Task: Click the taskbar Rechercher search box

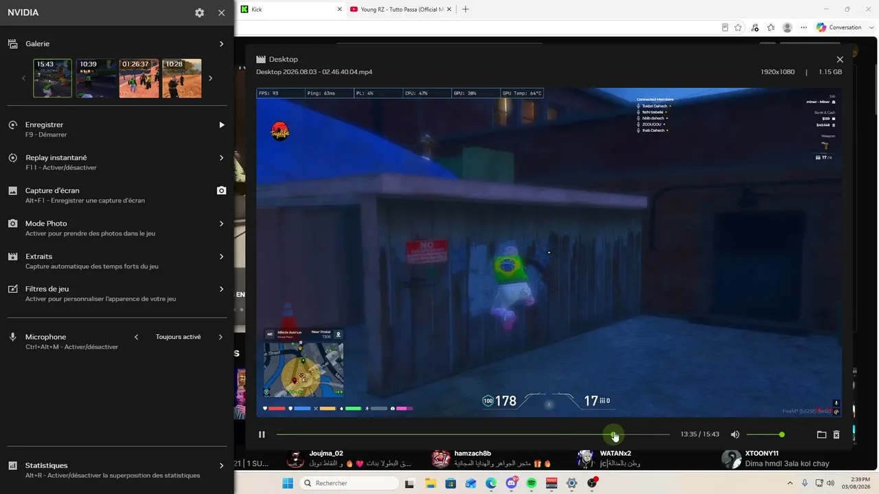Action: click(x=349, y=483)
